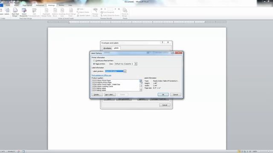Open the Envelopes tab in the dialog
This screenshot has height=153, width=273.
[x=107, y=48]
